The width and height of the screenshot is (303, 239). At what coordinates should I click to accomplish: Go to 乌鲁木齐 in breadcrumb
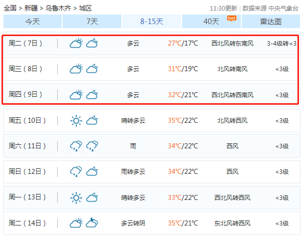point(58,9)
